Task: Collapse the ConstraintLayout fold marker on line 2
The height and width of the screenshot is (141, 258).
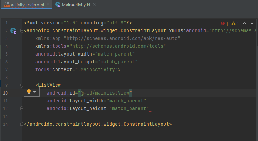Action: (x=22, y=30)
